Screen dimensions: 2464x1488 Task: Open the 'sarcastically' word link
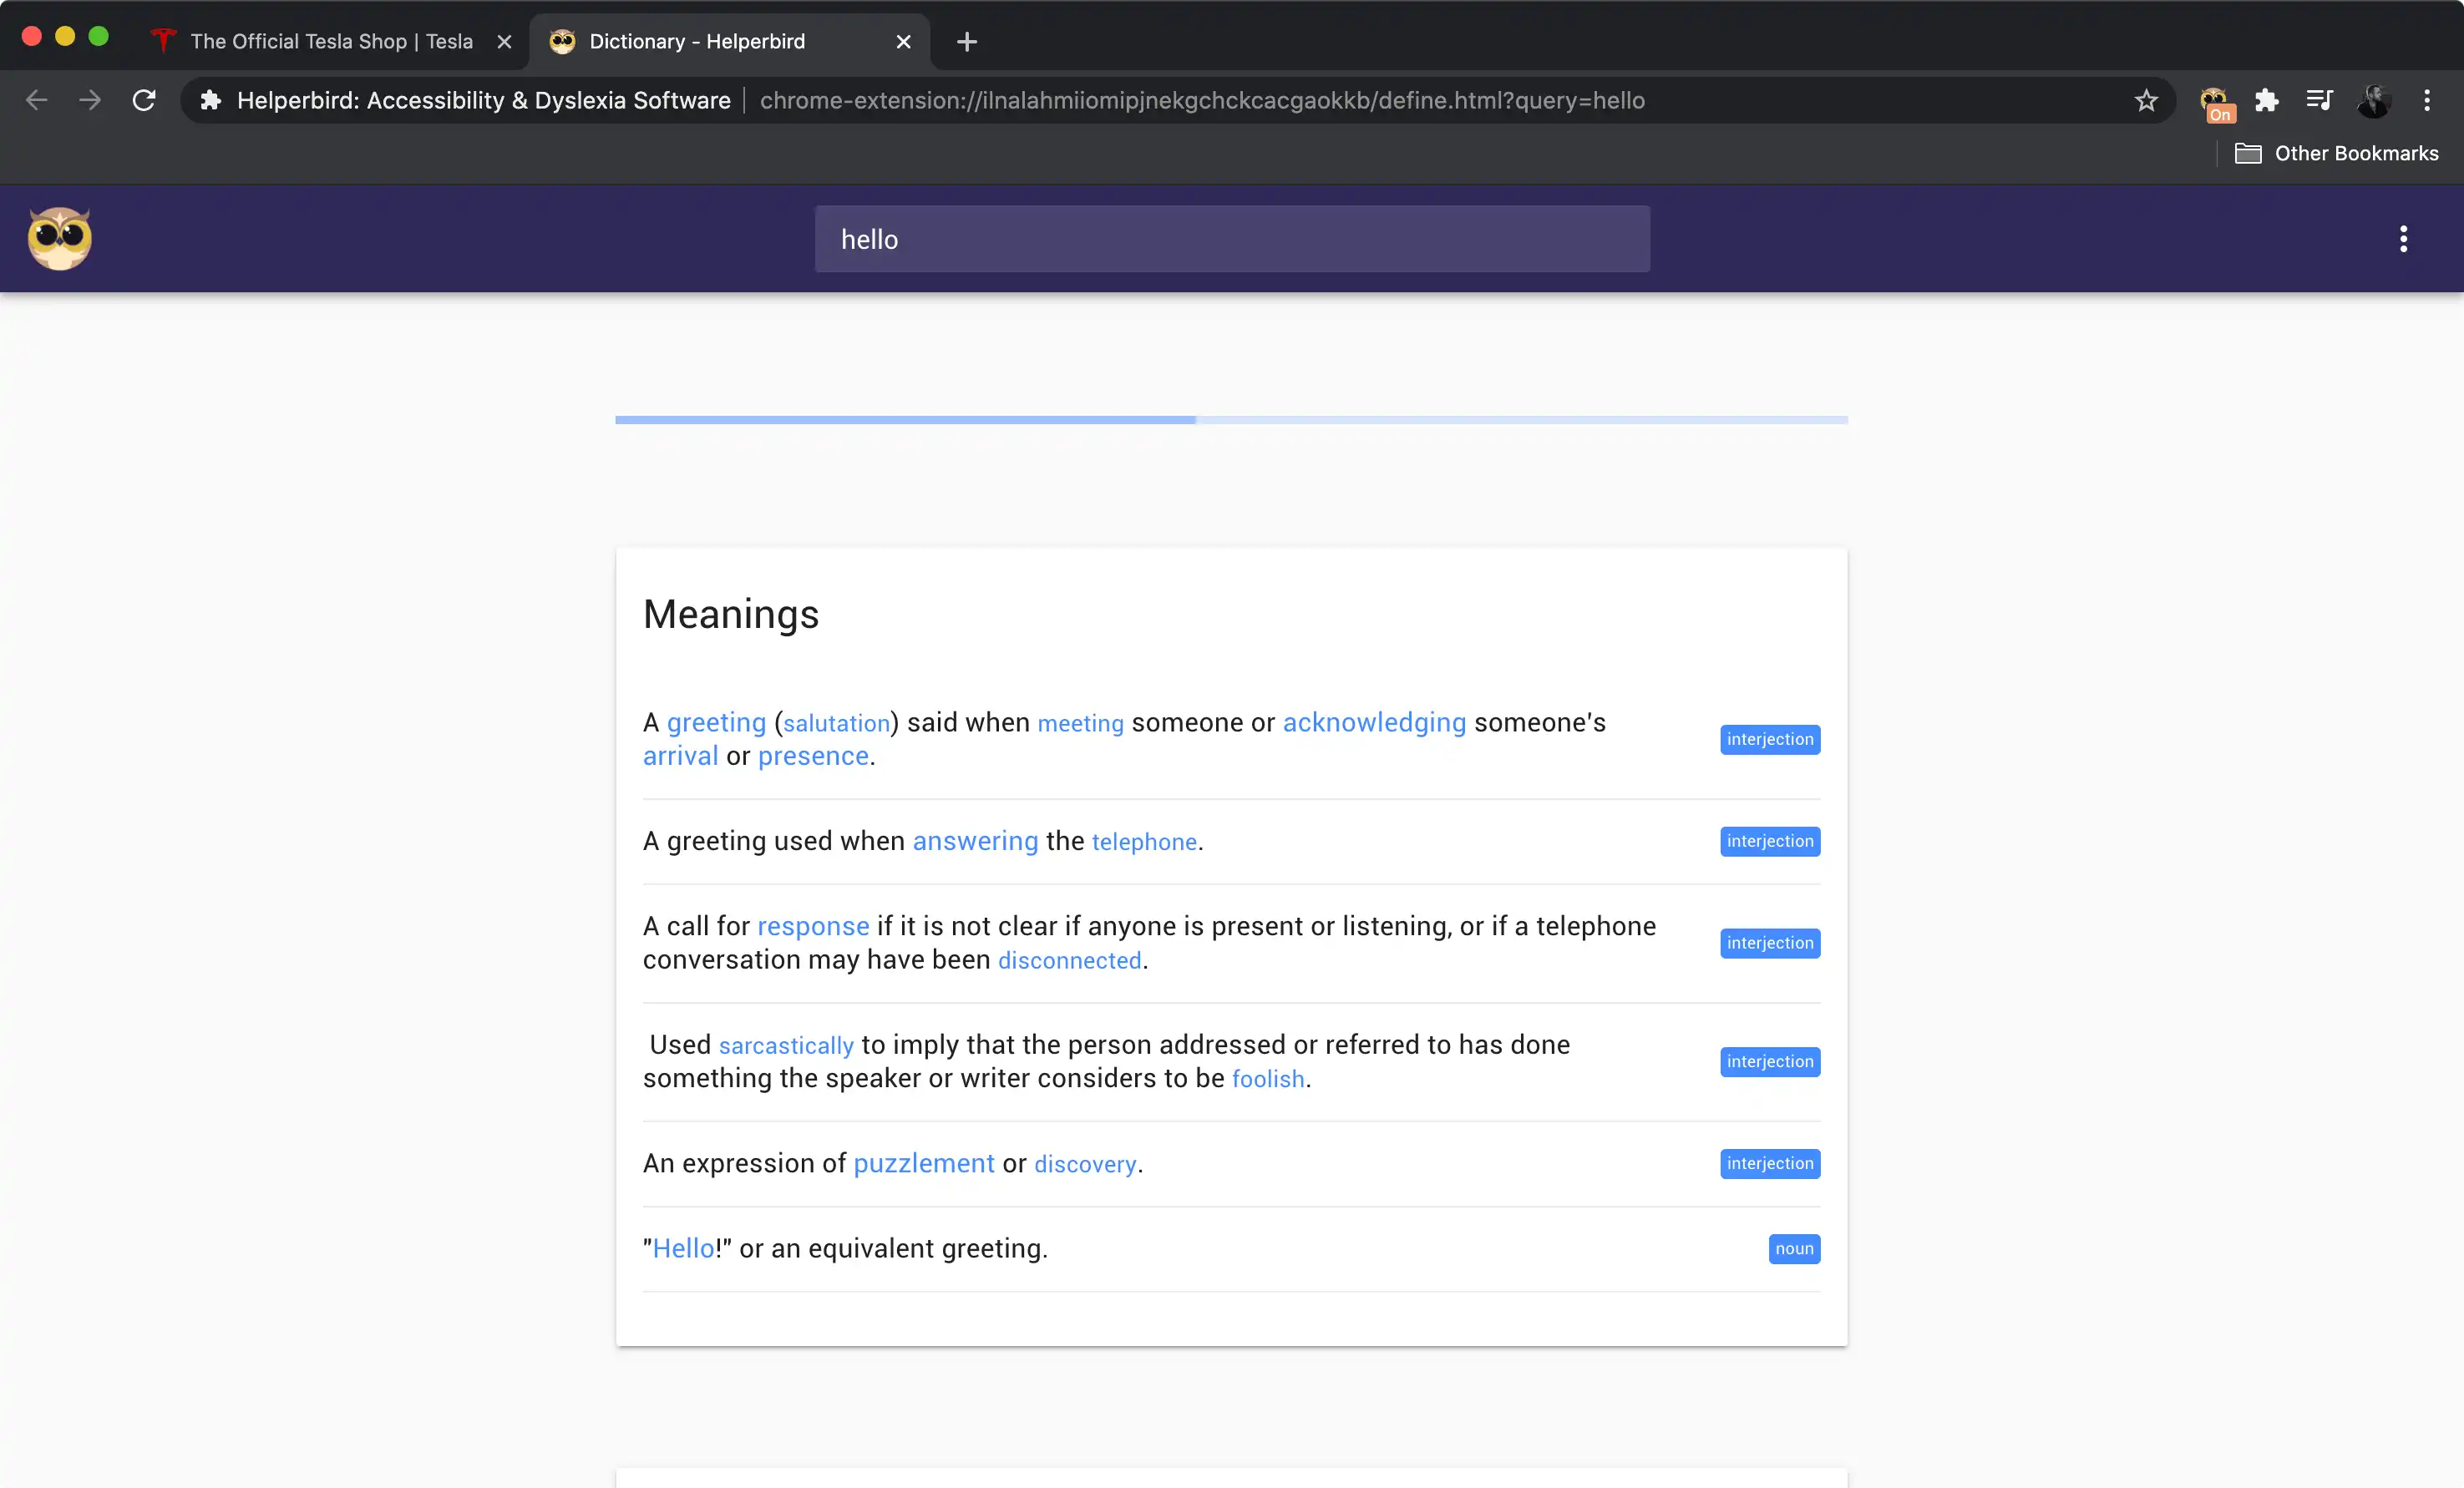[x=786, y=1045]
